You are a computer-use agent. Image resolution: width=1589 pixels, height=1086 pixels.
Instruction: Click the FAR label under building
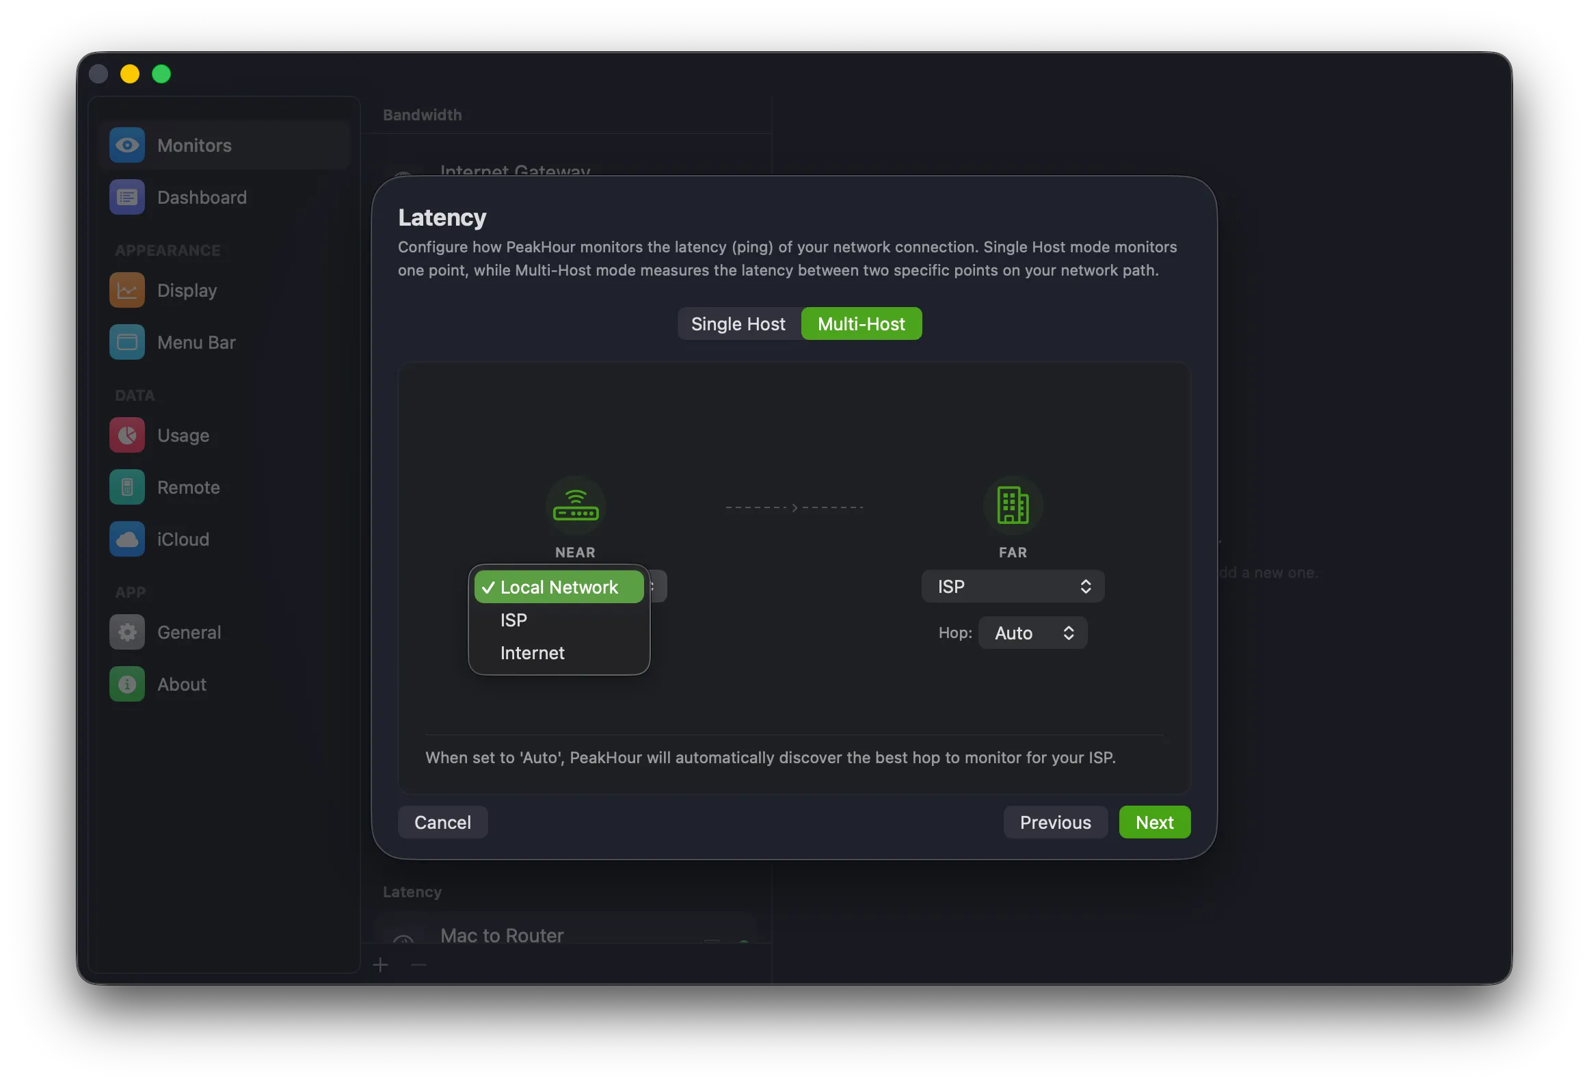click(1013, 553)
